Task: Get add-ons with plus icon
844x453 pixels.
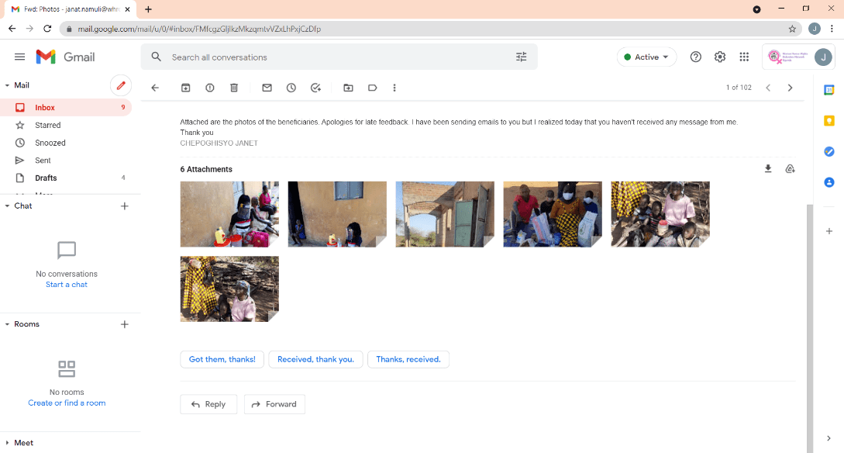Action: click(x=829, y=231)
